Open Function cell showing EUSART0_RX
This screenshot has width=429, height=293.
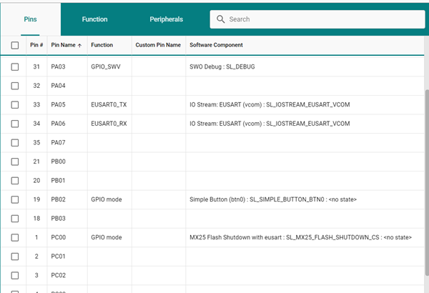pyautogui.click(x=109, y=124)
